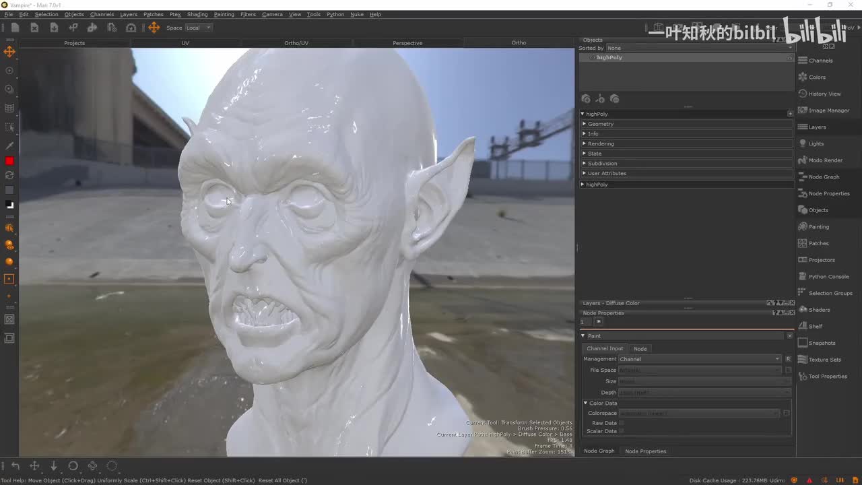This screenshot has height=485, width=862.
Task: Select the Transform Selected Objects tool in the top toolbar
Action: coord(154,28)
